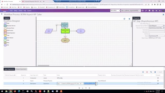Open the Properties panel tab
The image size is (165, 93).
tap(136, 18)
